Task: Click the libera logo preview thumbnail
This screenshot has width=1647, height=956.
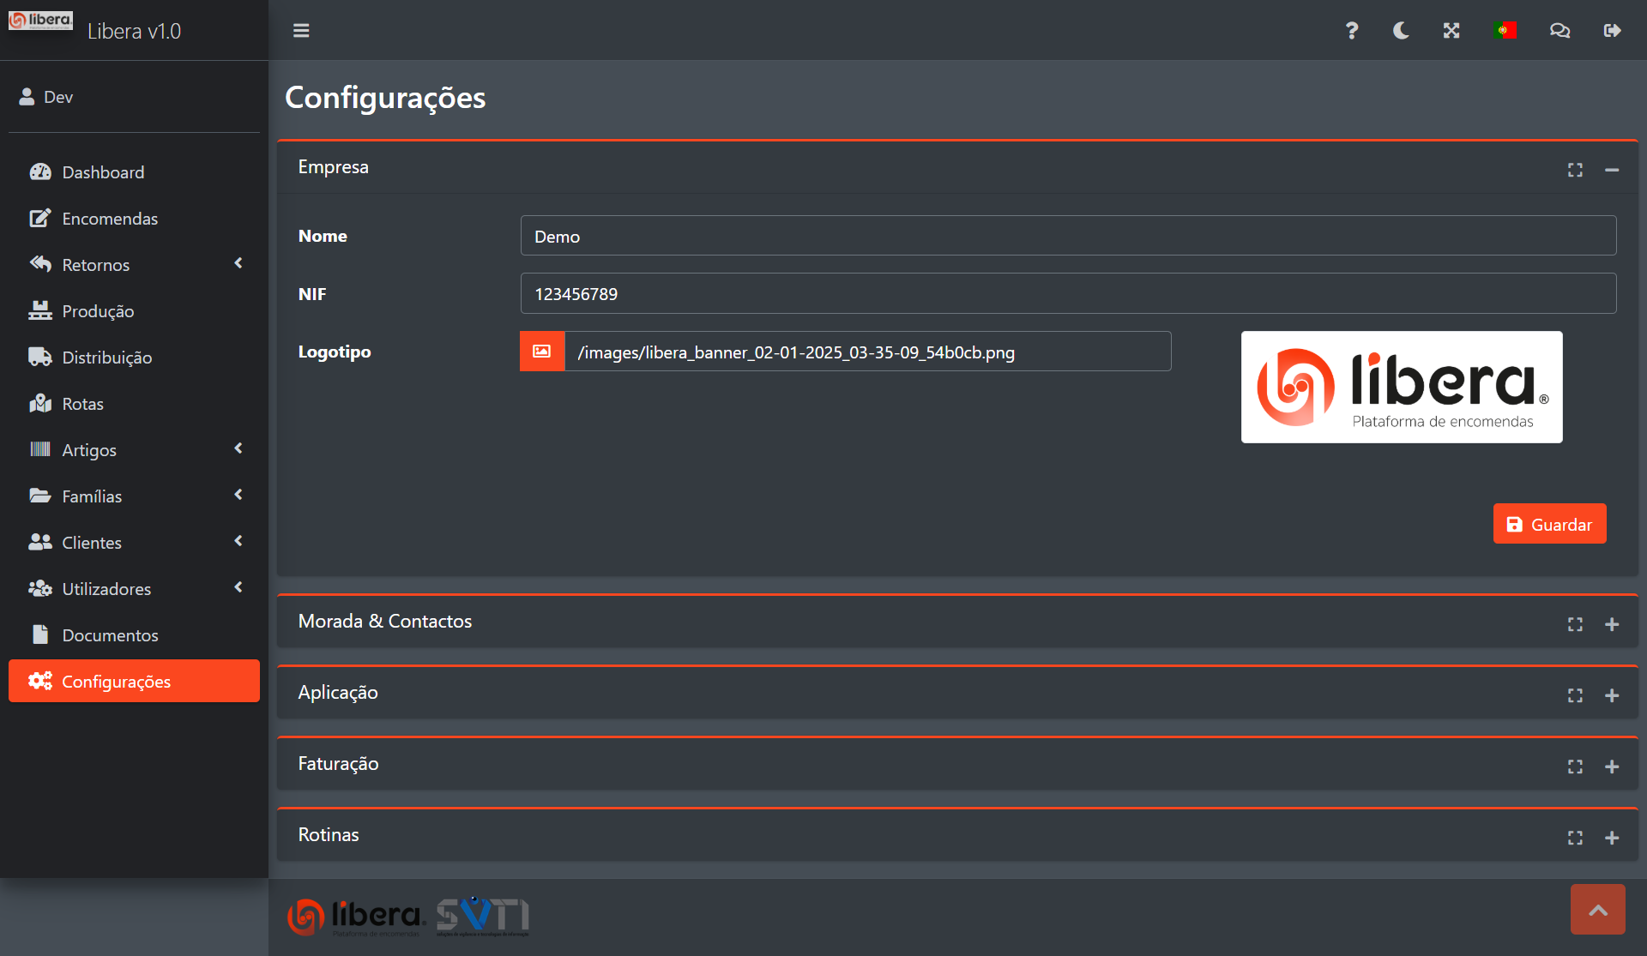Action: [1402, 388]
